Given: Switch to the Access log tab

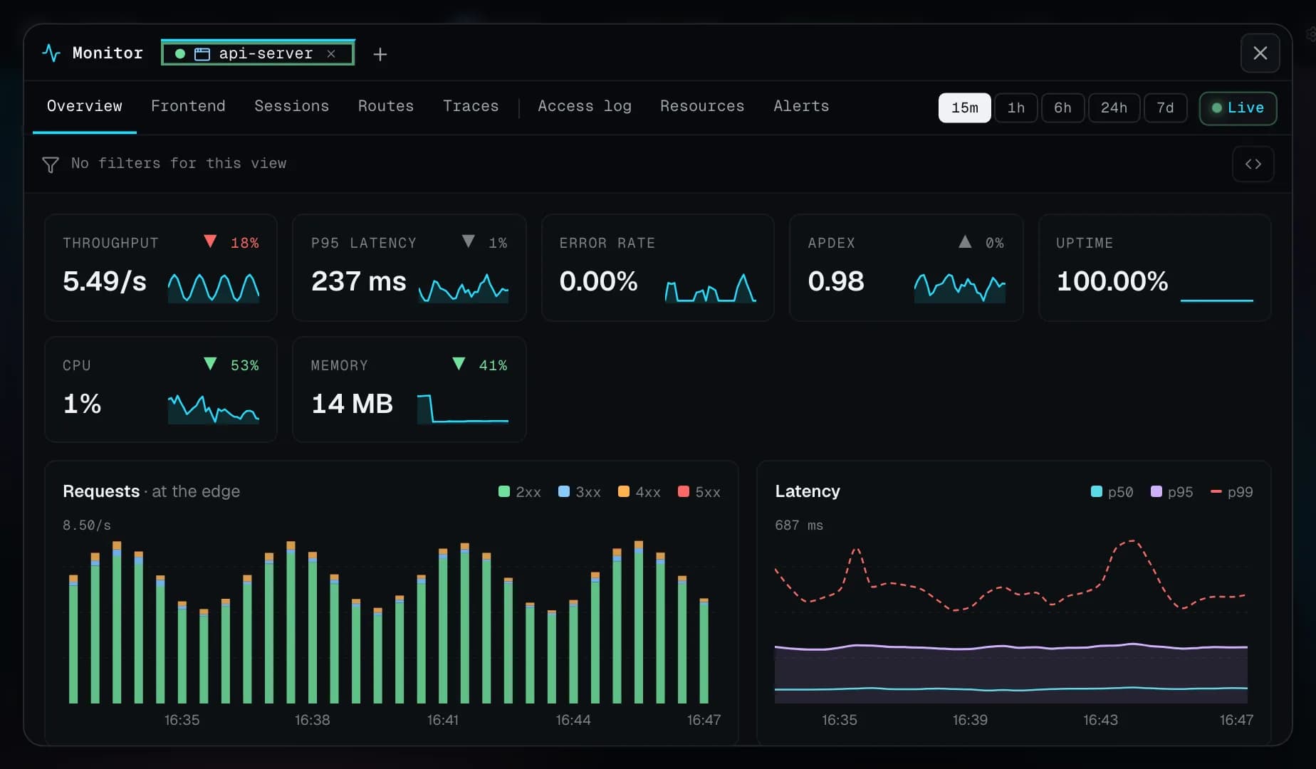Looking at the screenshot, I should (584, 106).
